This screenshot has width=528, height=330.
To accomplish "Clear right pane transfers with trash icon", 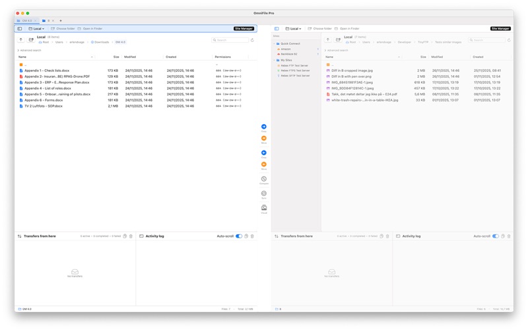I will pos(387,236).
